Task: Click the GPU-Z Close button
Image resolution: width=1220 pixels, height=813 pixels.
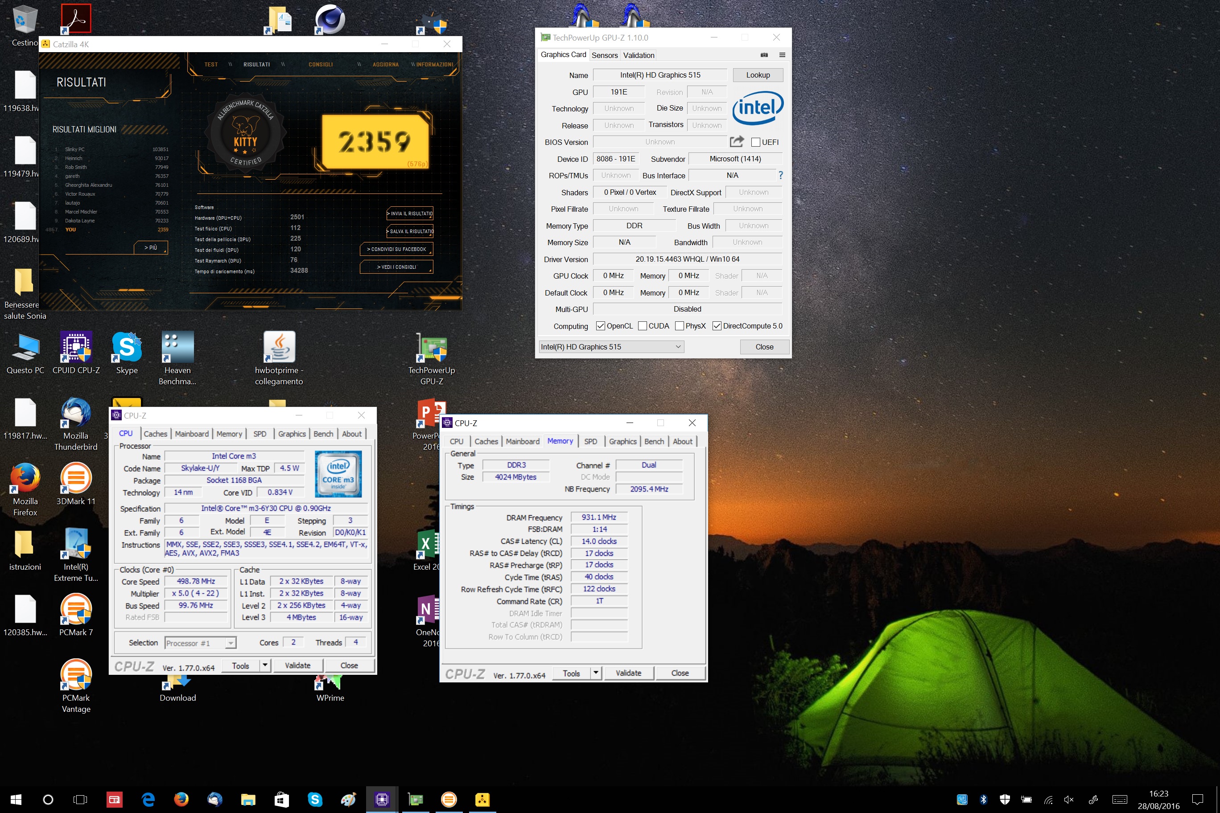Action: click(x=764, y=346)
